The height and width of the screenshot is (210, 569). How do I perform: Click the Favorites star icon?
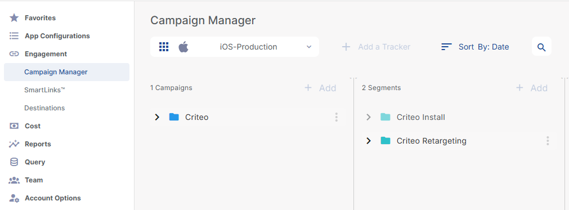[x=14, y=18]
